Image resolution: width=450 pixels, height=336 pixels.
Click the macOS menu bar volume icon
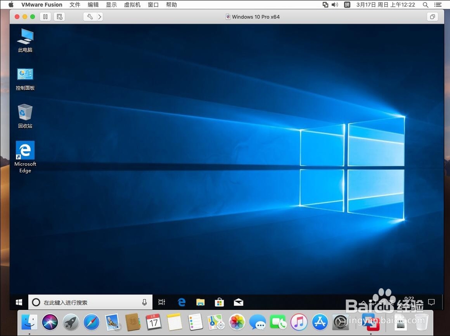(335, 4)
